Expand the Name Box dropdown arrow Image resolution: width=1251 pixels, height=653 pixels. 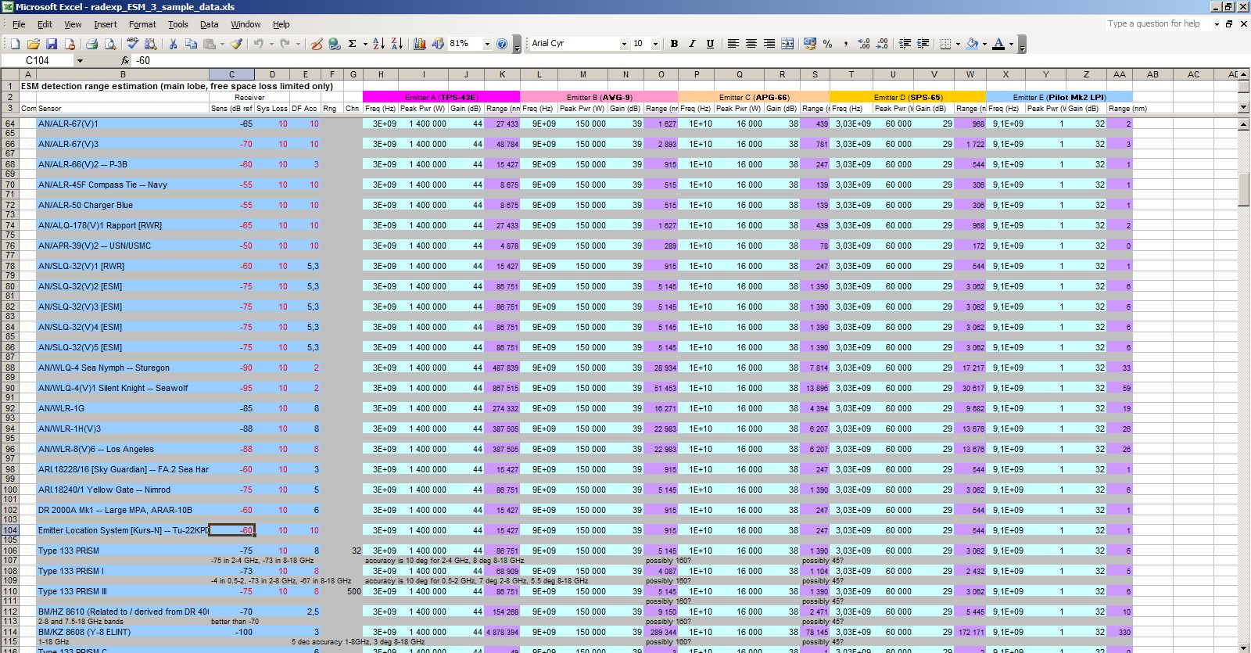pyautogui.click(x=79, y=60)
